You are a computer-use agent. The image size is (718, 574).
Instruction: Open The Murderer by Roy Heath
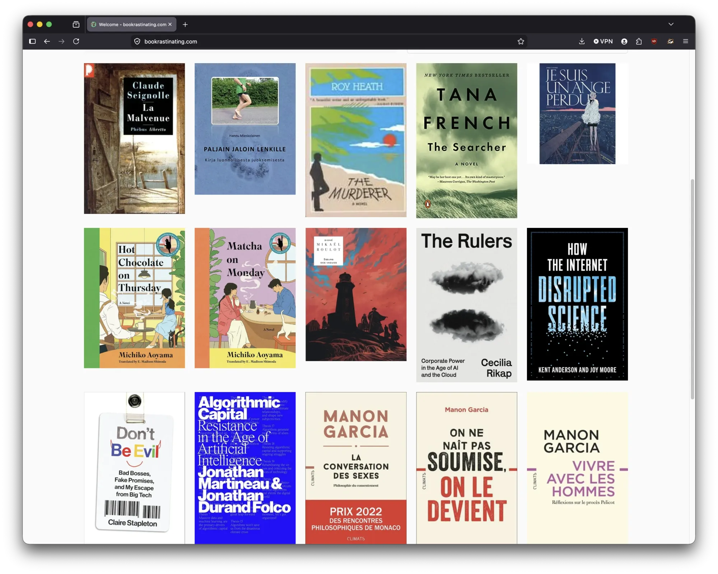(356, 140)
